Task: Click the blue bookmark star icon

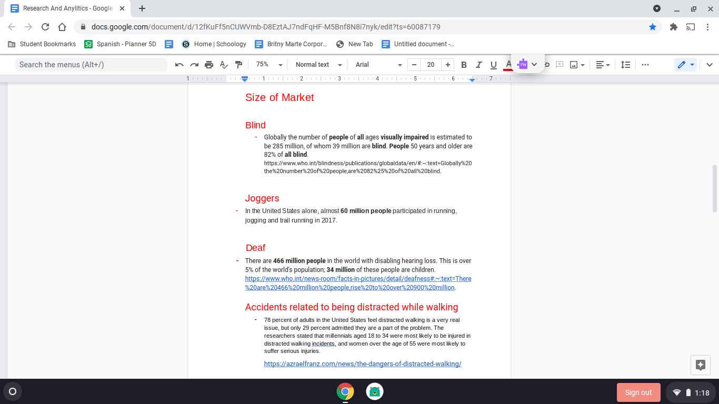Action: (653, 27)
